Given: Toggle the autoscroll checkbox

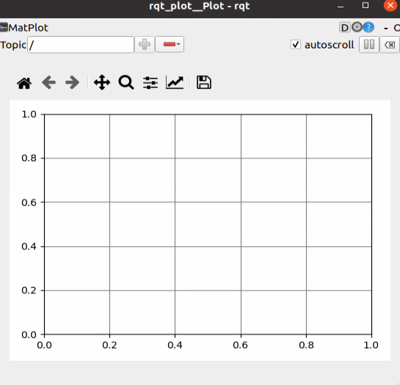Looking at the screenshot, I should (296, 45).
